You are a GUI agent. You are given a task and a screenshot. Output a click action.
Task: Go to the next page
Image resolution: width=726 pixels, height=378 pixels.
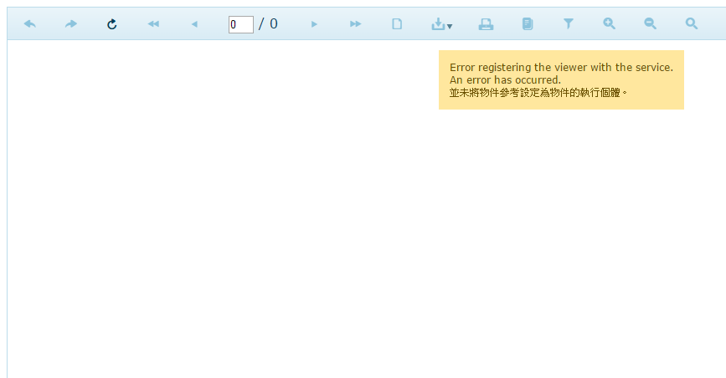[x=314, y=24]
